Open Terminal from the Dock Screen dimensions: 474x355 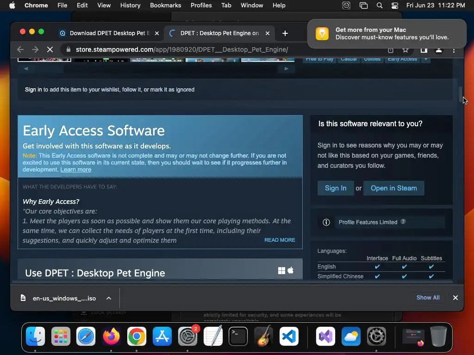238,336
